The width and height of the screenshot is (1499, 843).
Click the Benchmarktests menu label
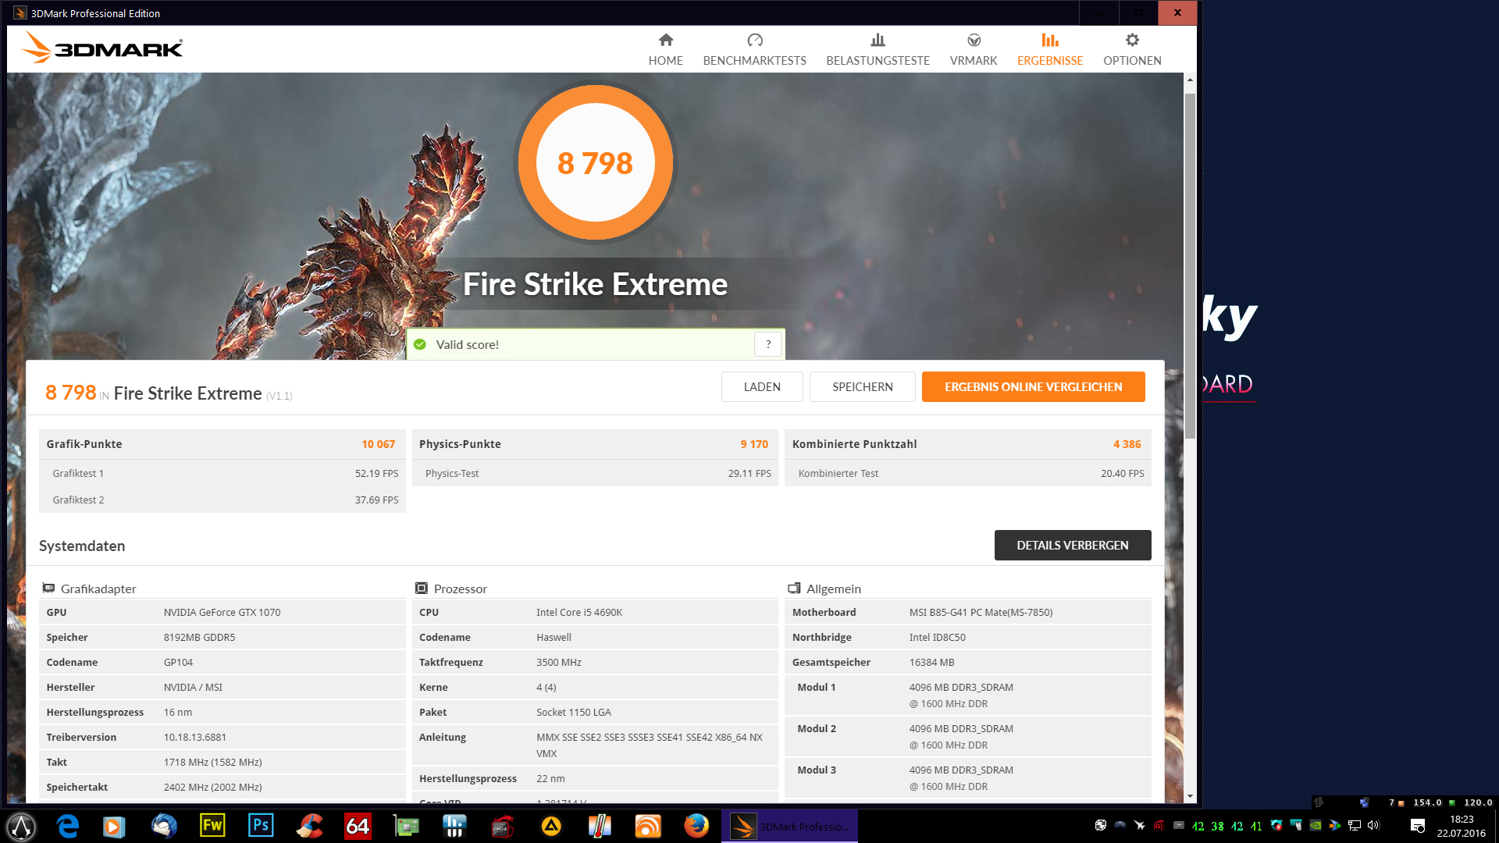[x=754, y=61]
